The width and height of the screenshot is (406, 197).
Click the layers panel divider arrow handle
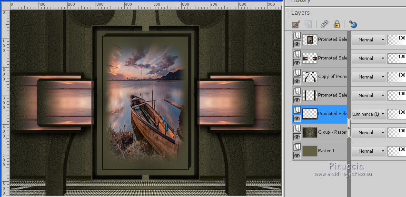click(349, 128)
